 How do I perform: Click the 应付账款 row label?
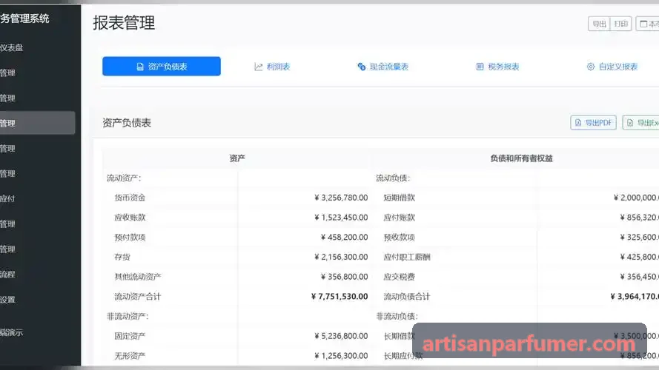(x=400, y=218)
